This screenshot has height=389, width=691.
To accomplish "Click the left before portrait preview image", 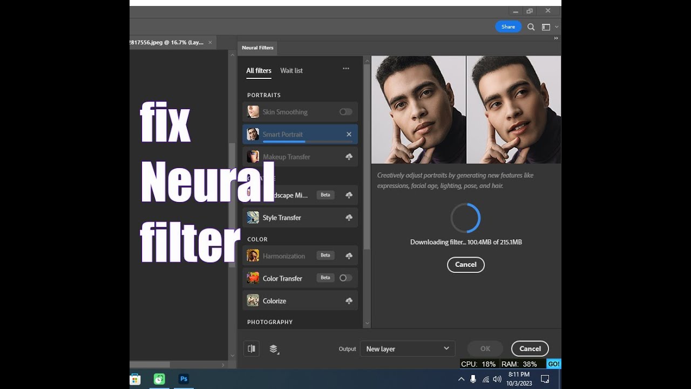I will click(x=418, y=110).
